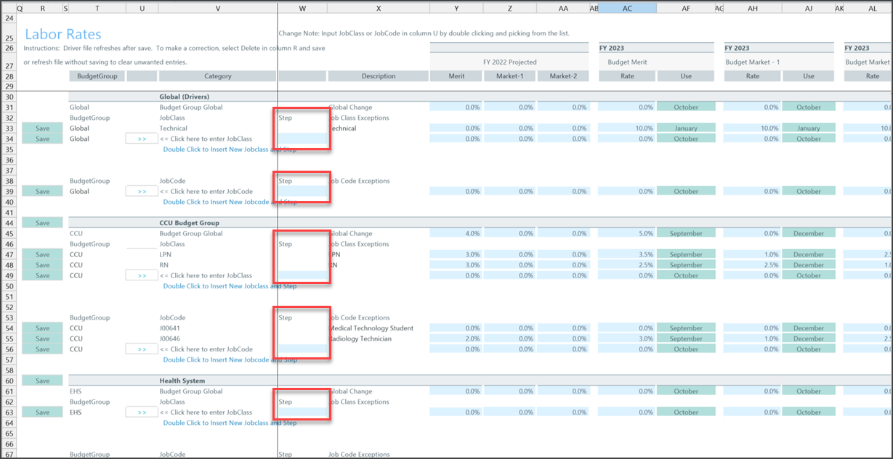
Task: Click the blue Step input cell in row 49
Action: click(x=302, y=276)
